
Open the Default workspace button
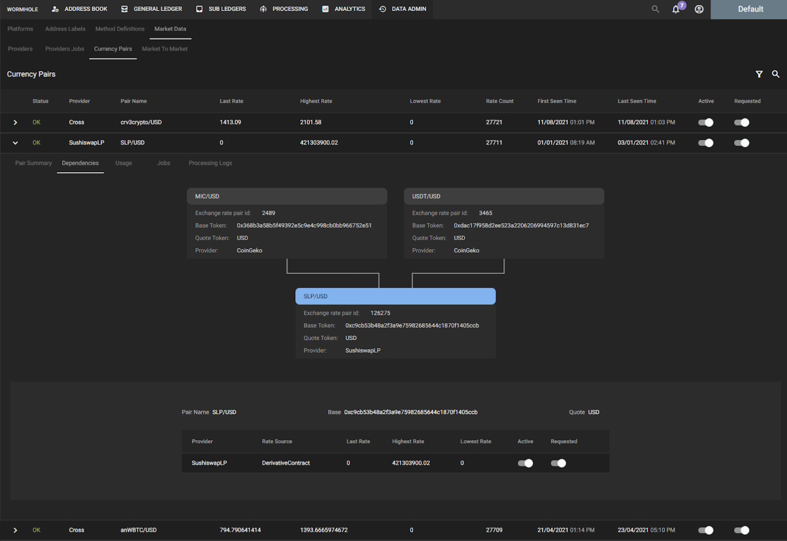tap(749, 10)
